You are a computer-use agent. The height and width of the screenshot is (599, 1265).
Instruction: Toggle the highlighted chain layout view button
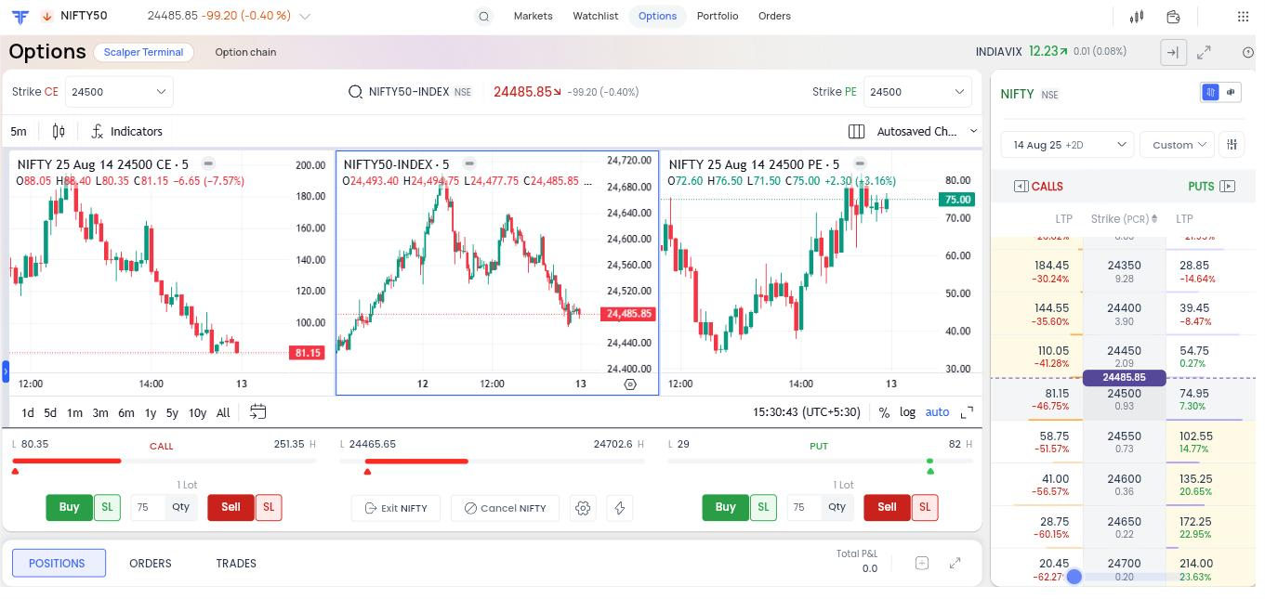pos(1210,92)
